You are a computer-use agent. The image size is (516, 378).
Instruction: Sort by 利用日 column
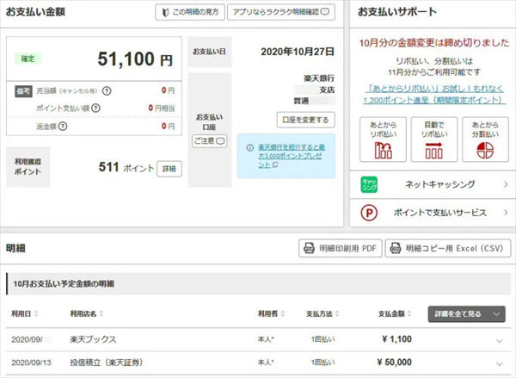(x=25, y=313)
